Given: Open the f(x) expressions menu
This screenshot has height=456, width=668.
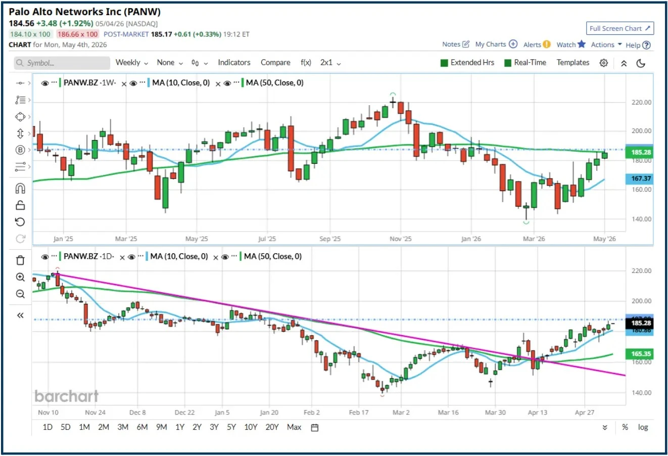Looking at the screenshot, I should pyautogui.click(x=306, y=63).
